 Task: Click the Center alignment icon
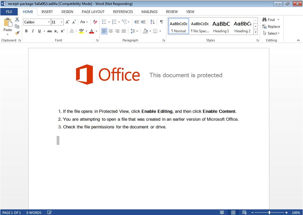tap(111, 31)
